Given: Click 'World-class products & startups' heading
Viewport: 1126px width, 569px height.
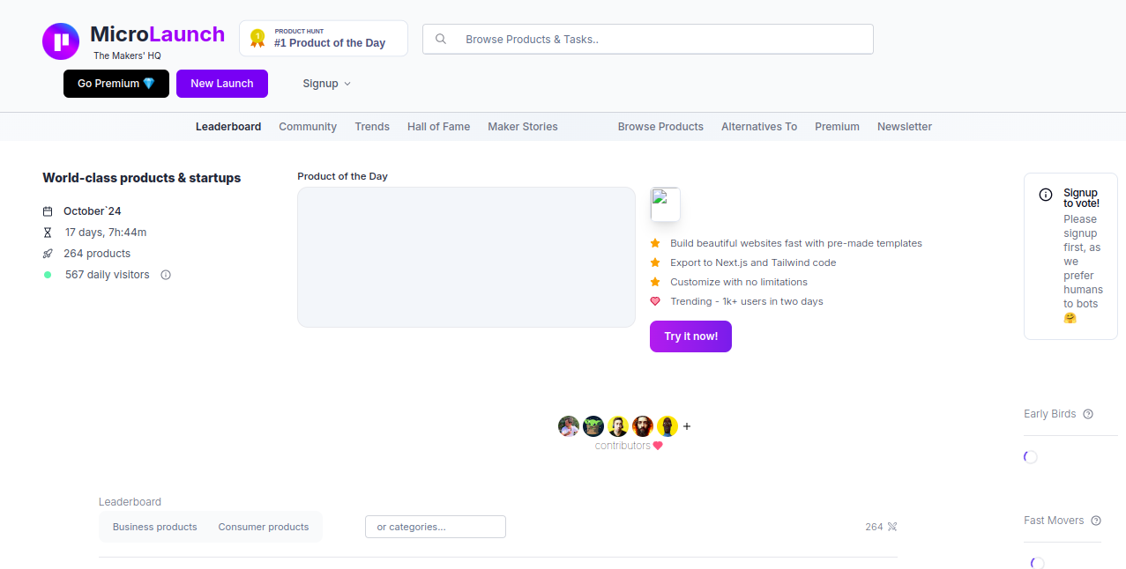Looking at the screenshot, I should pos(142,178).
